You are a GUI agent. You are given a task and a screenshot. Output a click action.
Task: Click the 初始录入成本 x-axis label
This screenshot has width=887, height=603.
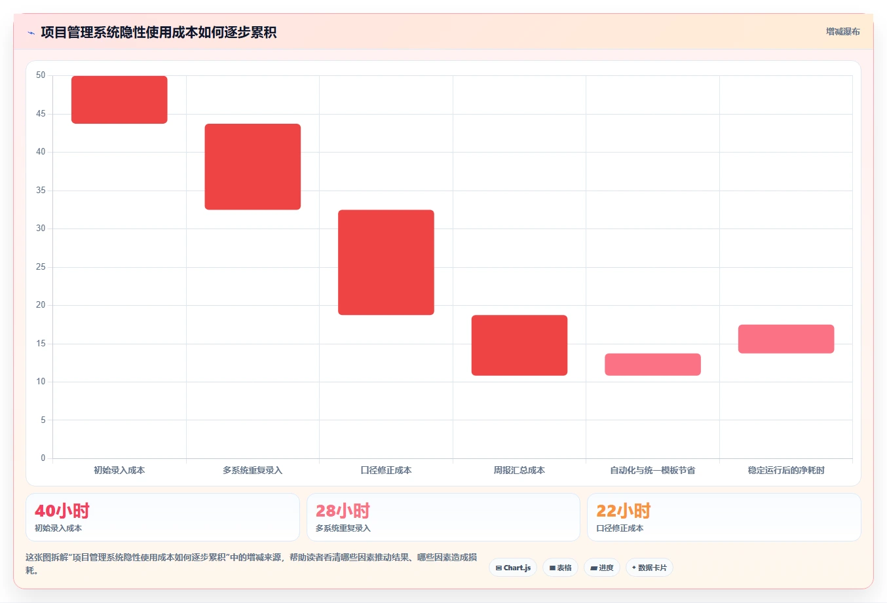coord(119,470)
